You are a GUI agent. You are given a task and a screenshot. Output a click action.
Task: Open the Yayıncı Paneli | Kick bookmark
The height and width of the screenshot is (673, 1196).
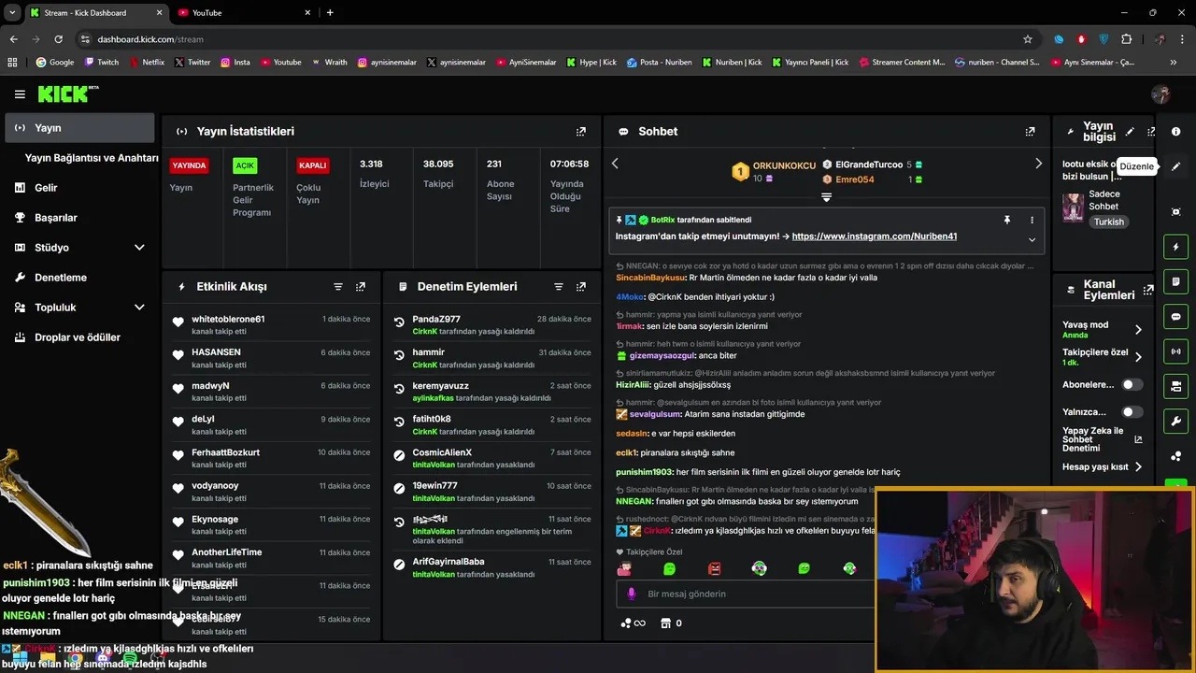[810, 63]
